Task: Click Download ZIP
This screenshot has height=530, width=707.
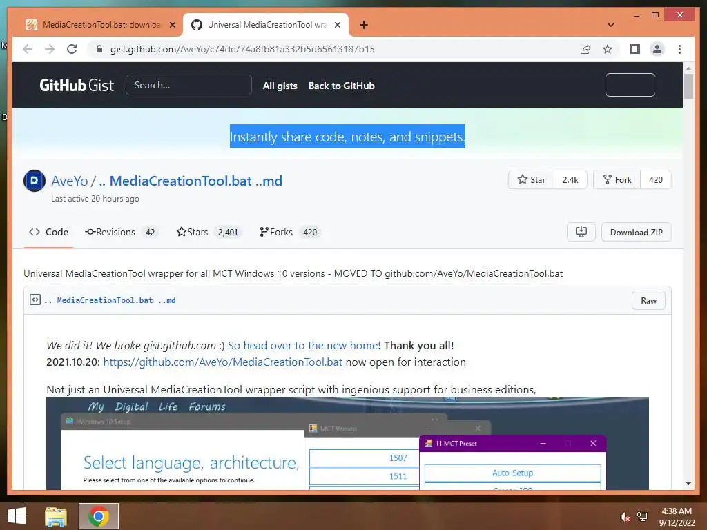Action: pos(636,232)
